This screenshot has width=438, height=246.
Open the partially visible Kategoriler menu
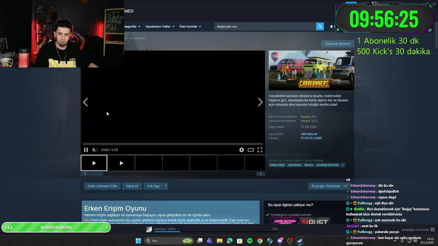133,26
